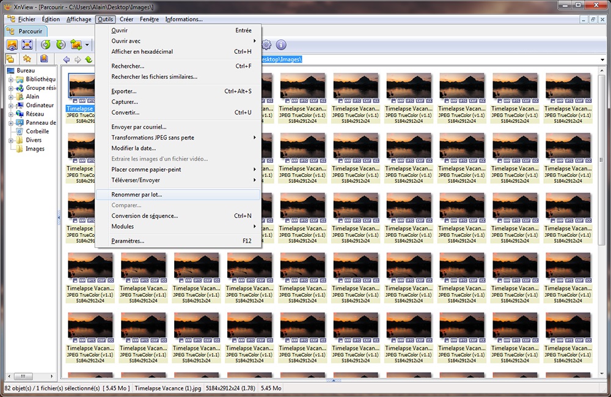Screen dimensions: 611x397
Task: Select Convertir in the Outils menu
Action: [125, 113]
